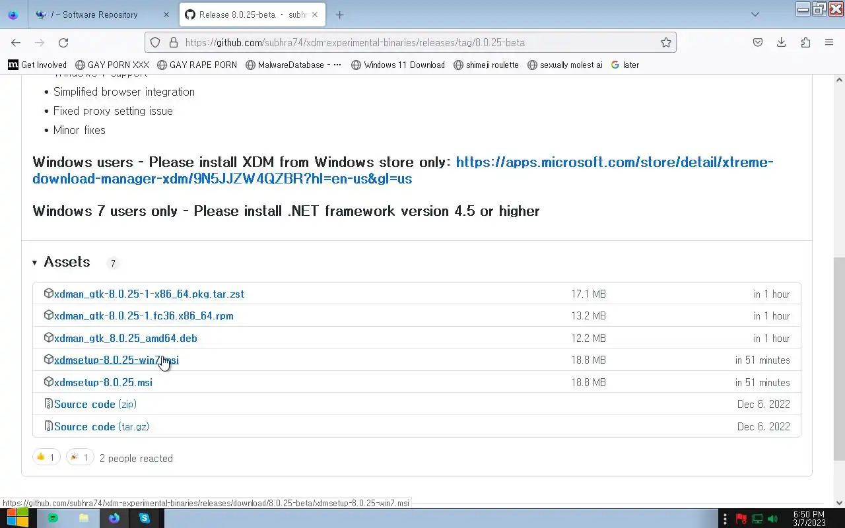Open File Explorer from the taskbar
The image size is (845, 528).
[x=84, y=518]
